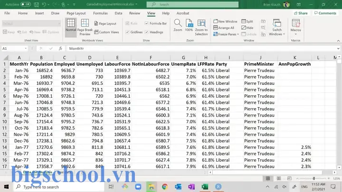Open the Zoom dialog

(x=178, y=26)
